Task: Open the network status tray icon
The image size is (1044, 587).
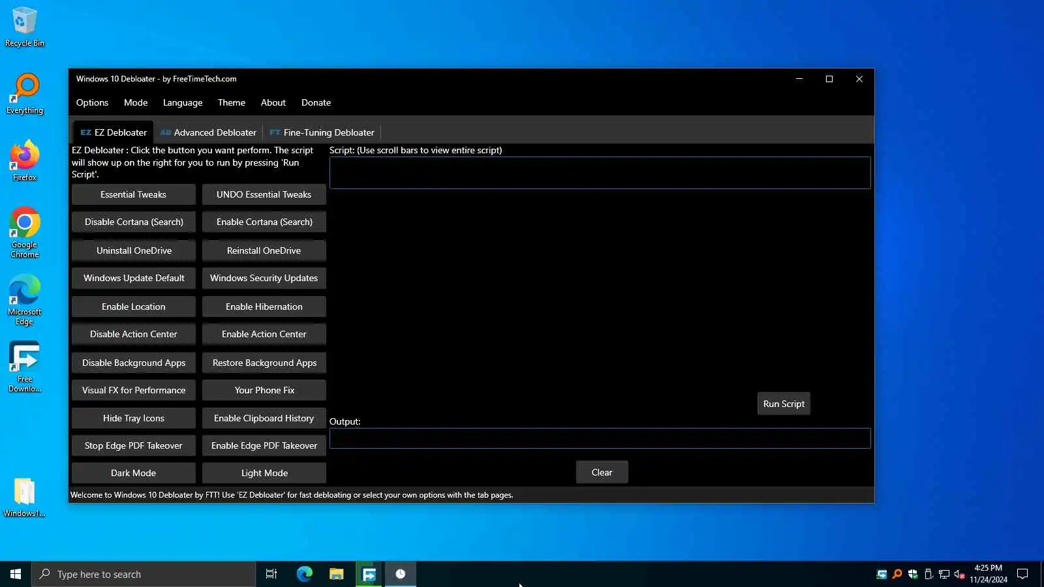Action: tap(944, 574)
